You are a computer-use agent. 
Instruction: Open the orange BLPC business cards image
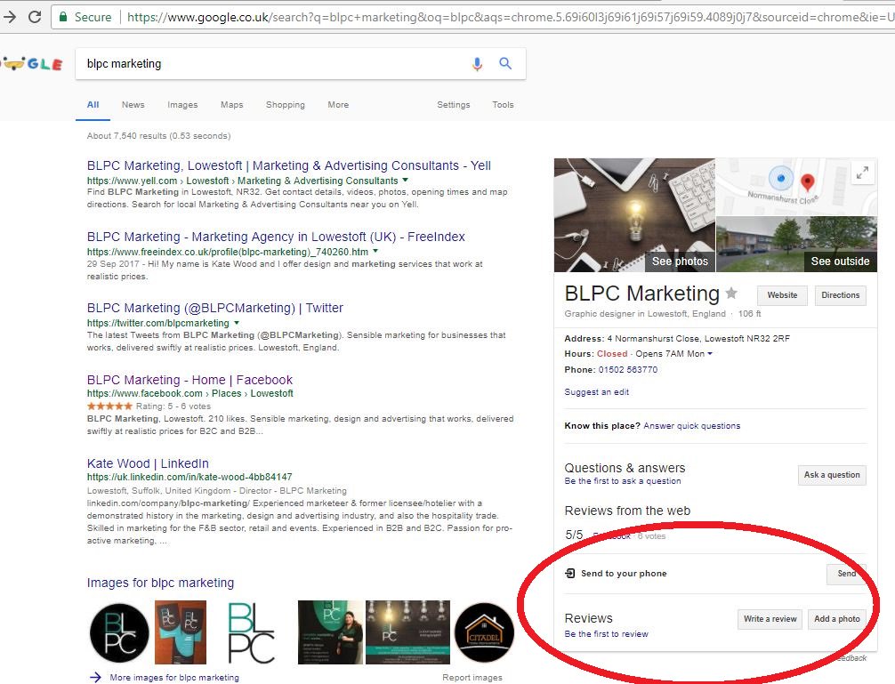pyautogui.click(x=181, y=632)
